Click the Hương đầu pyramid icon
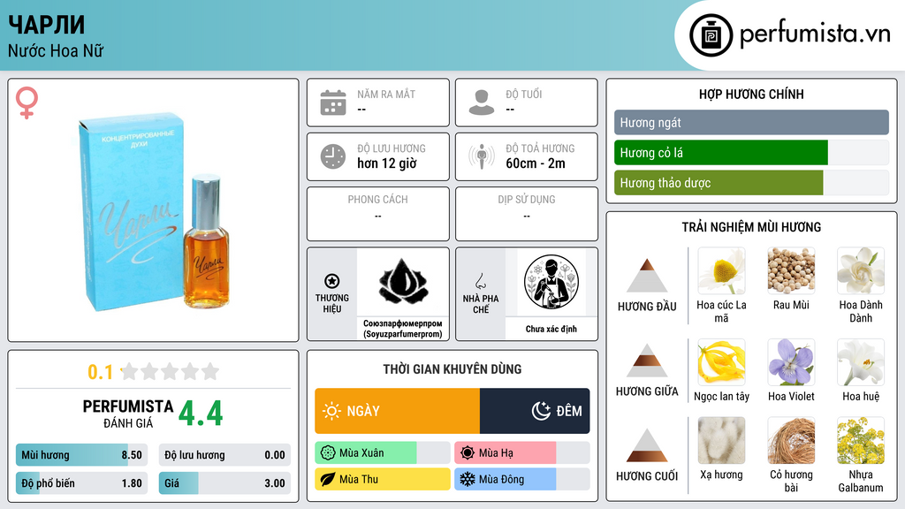This screenshot has height=509, width=905. (647, 276)
